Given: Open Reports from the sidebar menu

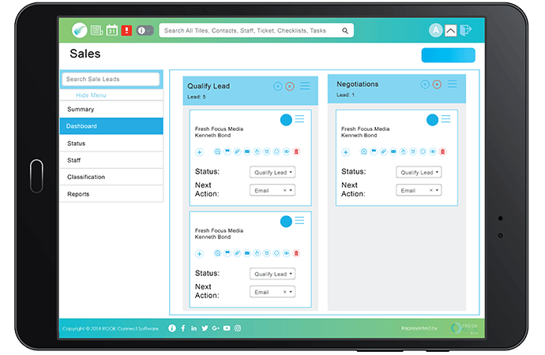Looking at the screenshot, I should (111, 194).
